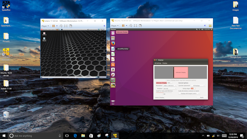
Task: Open Add More Software icon on Solaris desktop
Action: tap(44, 39)
